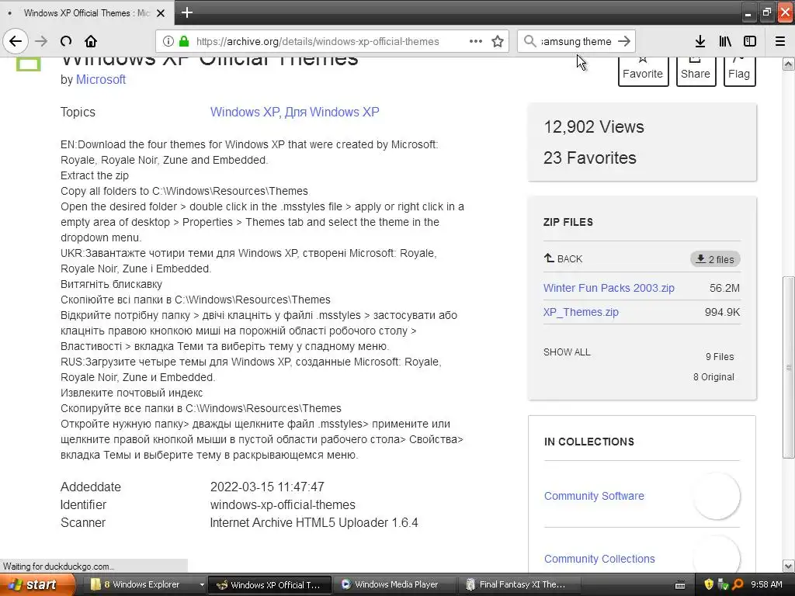Click the 9 Files text
The width and height of the screenshot is (795, 596).
point(720,357)
